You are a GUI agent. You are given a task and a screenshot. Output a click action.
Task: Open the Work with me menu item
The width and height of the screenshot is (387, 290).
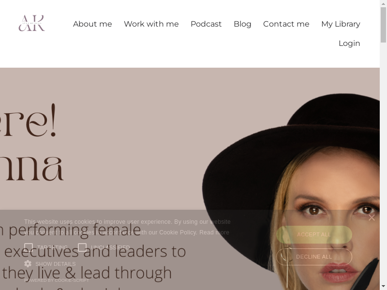coord(151,24)
